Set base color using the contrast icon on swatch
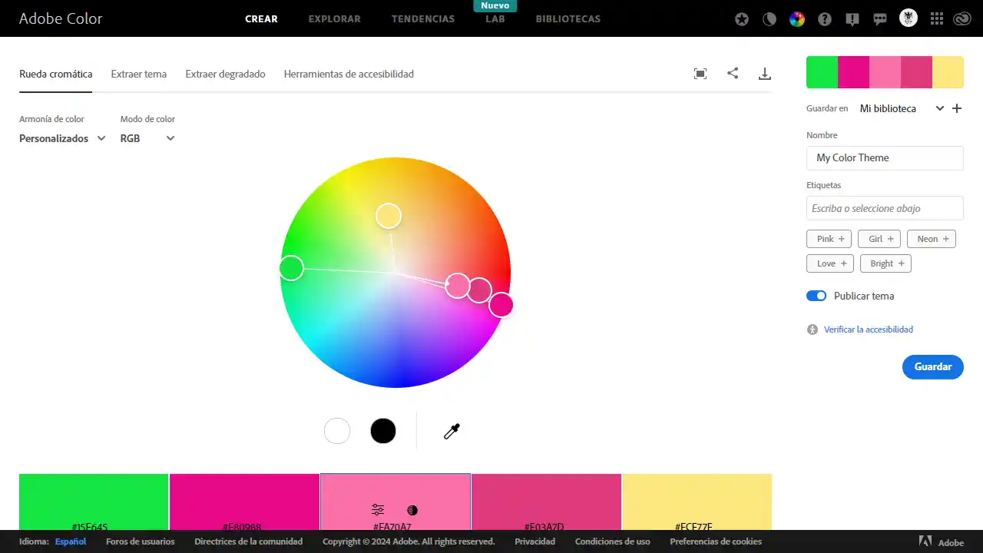Screen dimensions: 983x553 pos(412,509)
